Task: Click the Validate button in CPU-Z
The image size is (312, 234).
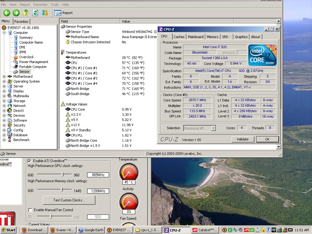Action: tap(243, 139)
